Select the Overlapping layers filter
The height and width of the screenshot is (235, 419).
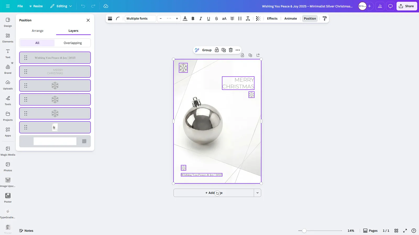point(73,43)
